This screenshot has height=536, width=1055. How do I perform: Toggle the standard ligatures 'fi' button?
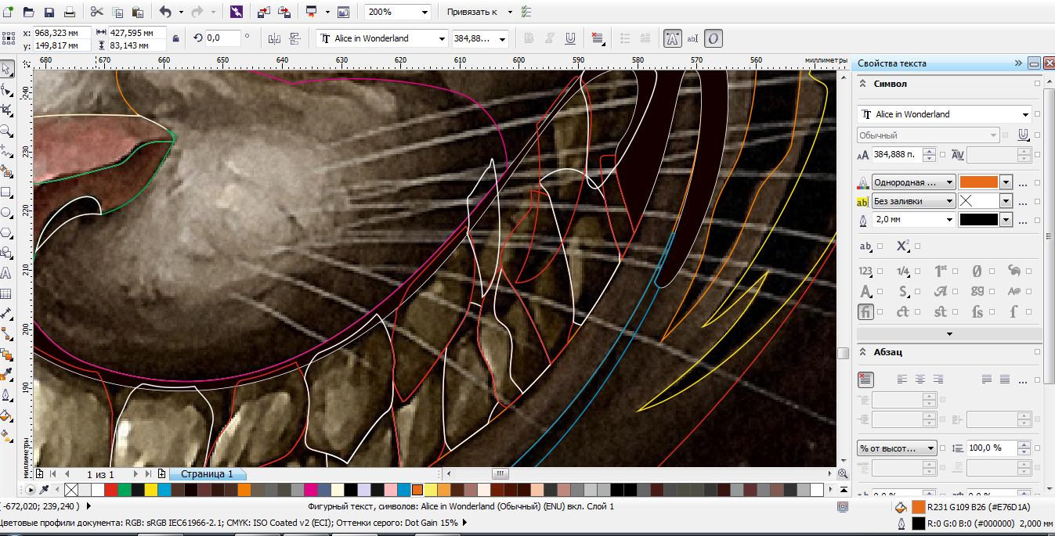point(865,311)
